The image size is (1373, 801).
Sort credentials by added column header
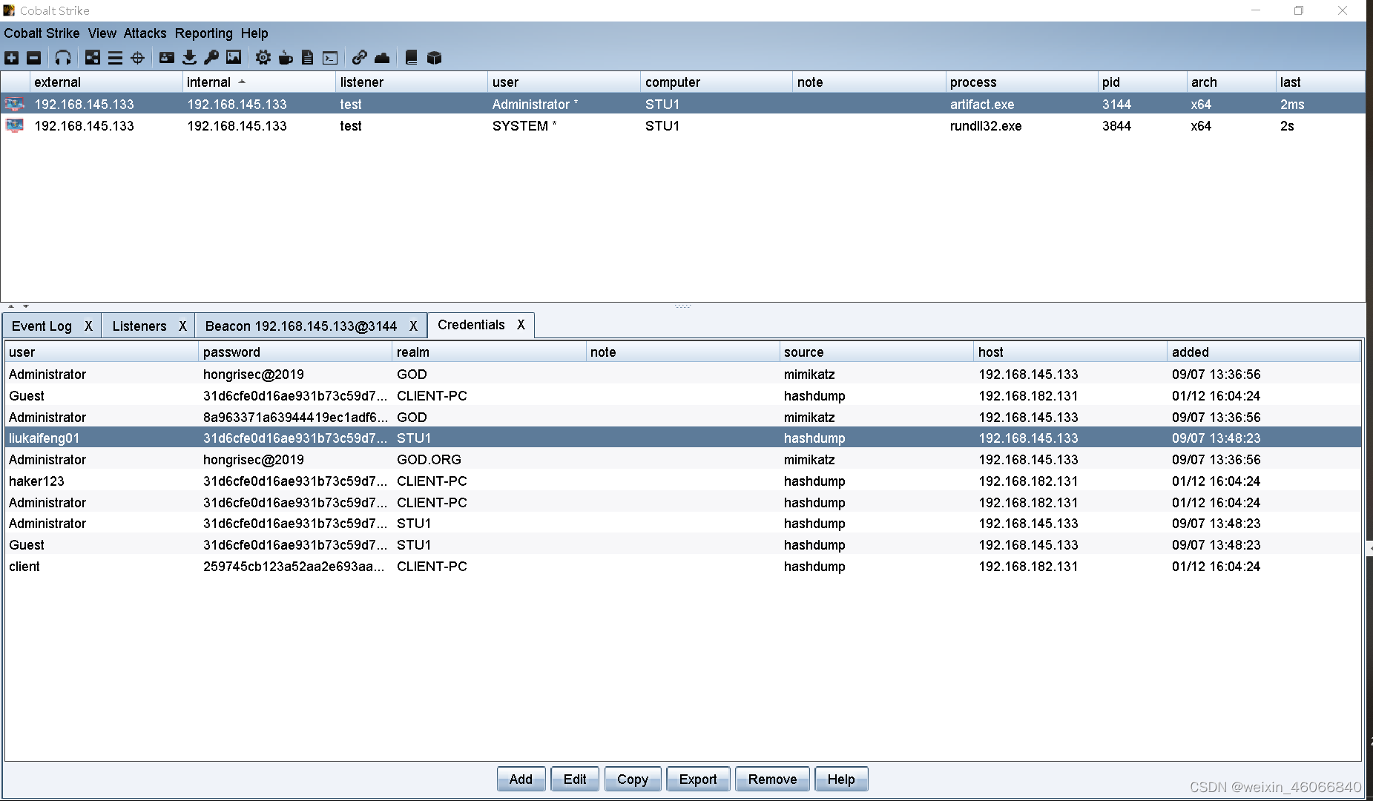click(x=1263, y=352)
